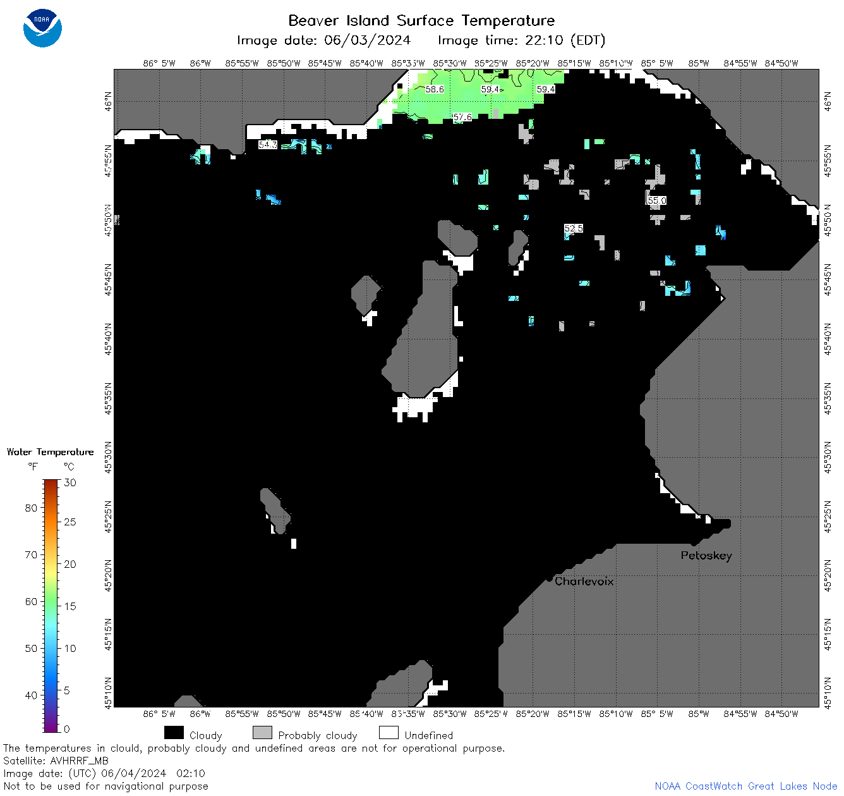844x796 pixels.
Task: Click the 15 Celsius scale tick
Action: pos(70,606)
